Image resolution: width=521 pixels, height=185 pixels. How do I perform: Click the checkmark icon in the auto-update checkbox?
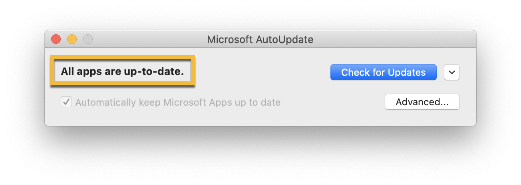pyautogui.click(x=66, y=102)
